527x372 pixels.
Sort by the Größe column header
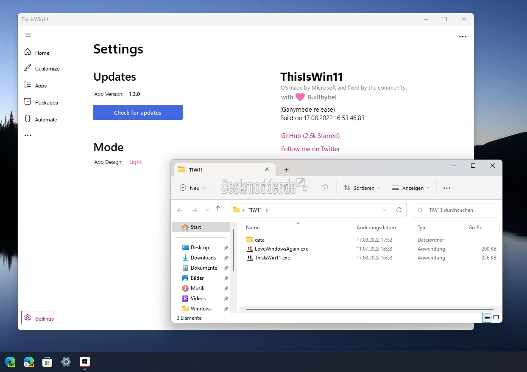[x=475, y=228]
